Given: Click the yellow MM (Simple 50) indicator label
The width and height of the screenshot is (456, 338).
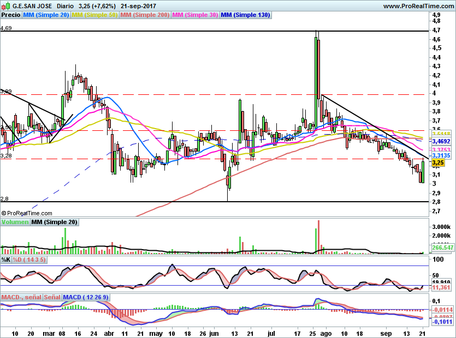Looking at the screenshot, I should pyautogui.click(x=94, y=15).
